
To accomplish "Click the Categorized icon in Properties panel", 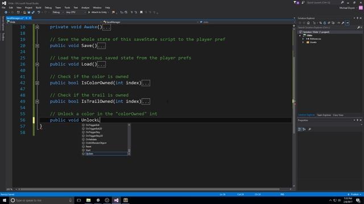I will [x=300, y=129].
